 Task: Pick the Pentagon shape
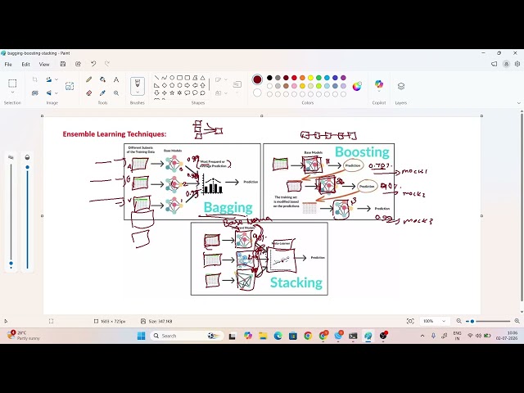click(x=172, y=85)
